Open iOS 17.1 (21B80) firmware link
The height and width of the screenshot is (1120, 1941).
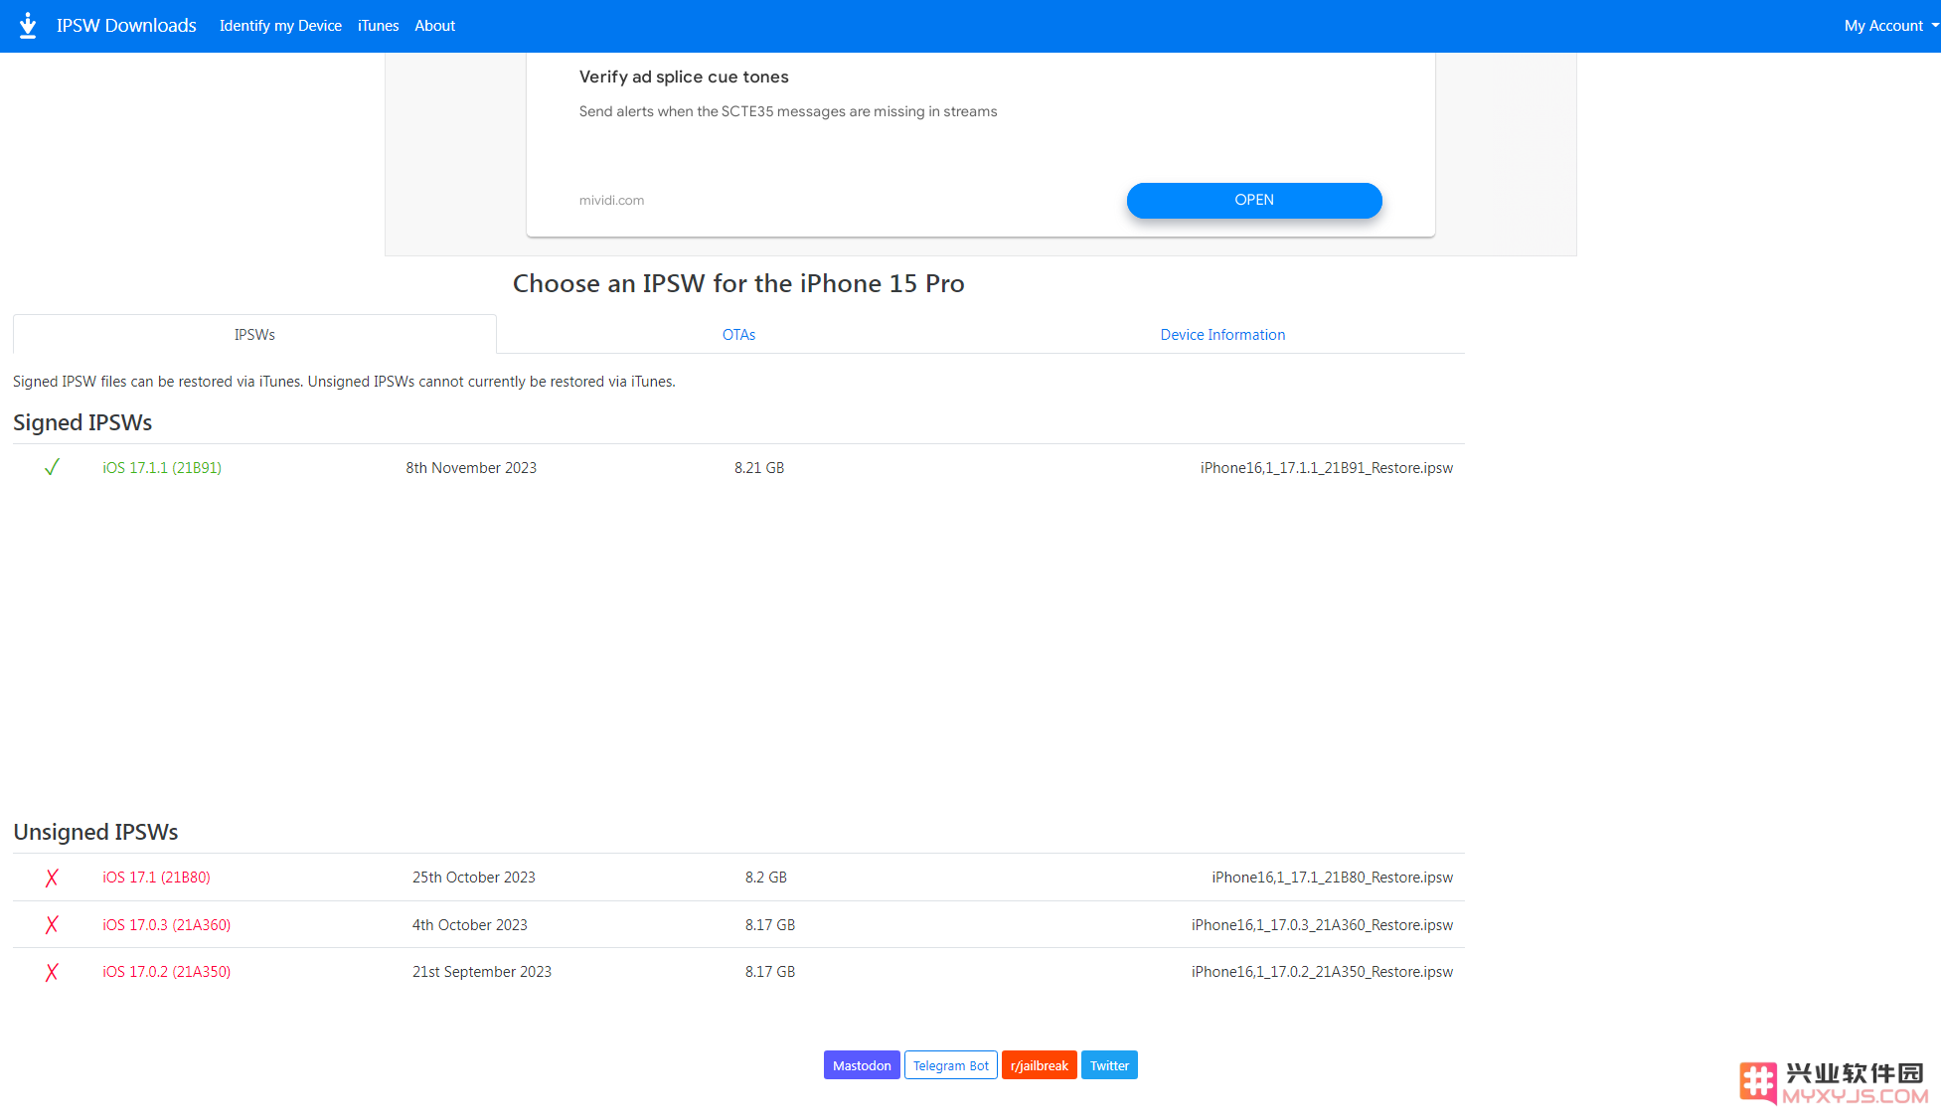coord(156,878)
